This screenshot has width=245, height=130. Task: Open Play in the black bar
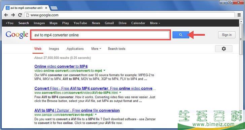pos(66,23)
